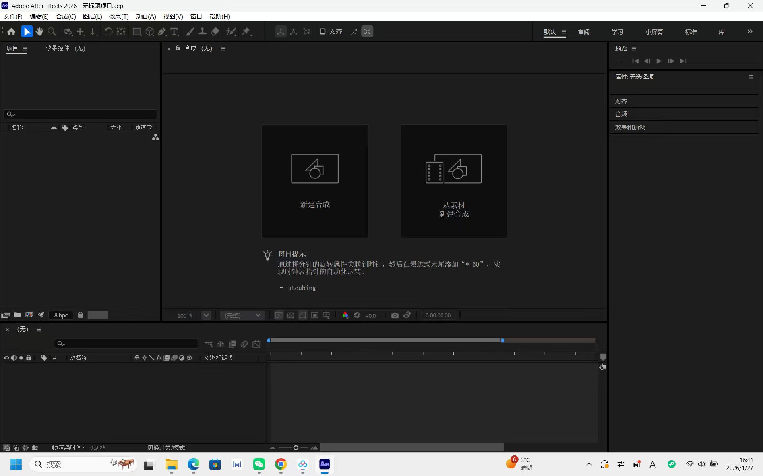Open the magnification ratio dropdown
This screenshot has height=476, width=763.
pos(206,315)
